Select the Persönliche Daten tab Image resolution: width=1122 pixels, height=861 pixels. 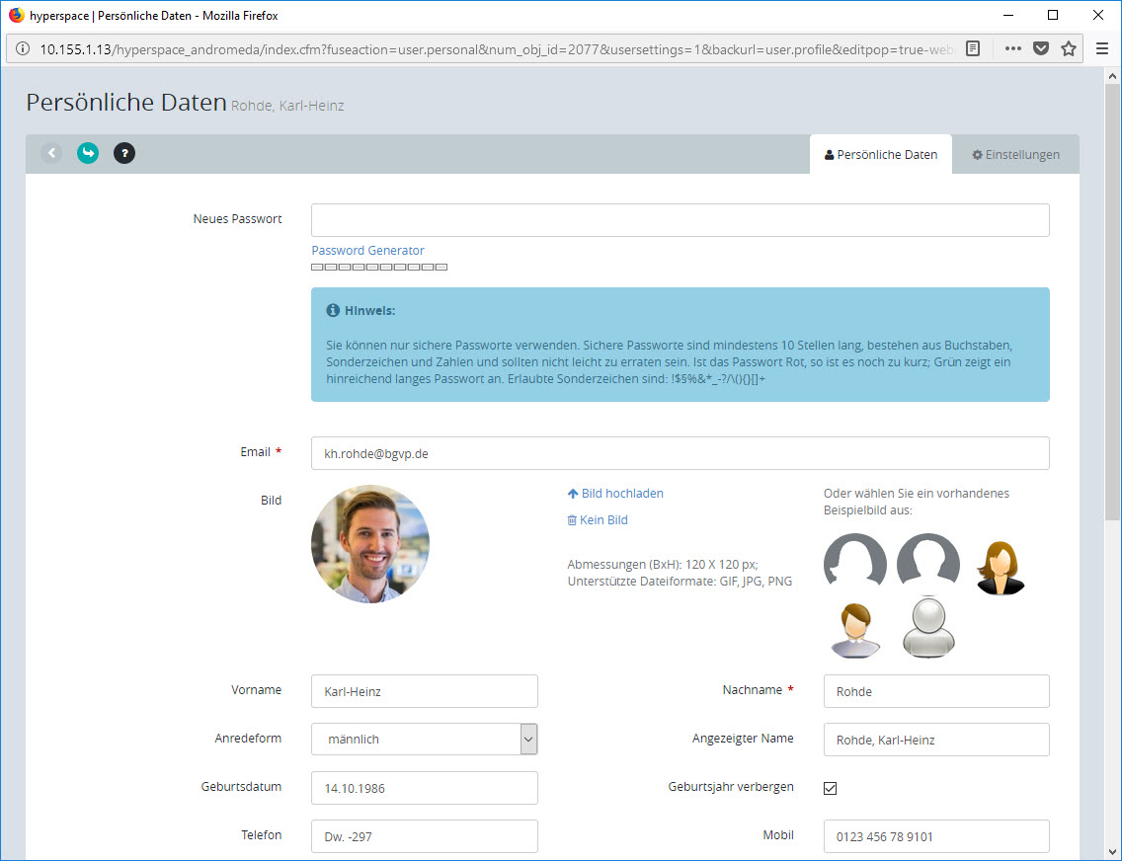[x=880, y=155]
